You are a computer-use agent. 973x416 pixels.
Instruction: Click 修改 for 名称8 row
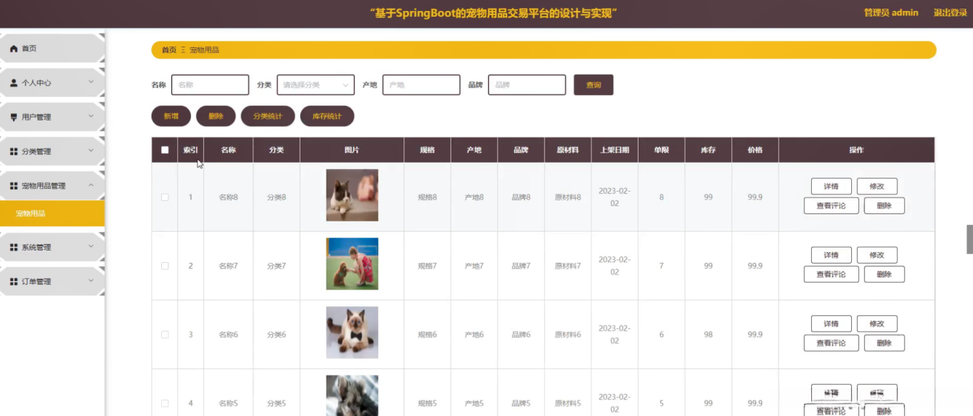[877, 187]
